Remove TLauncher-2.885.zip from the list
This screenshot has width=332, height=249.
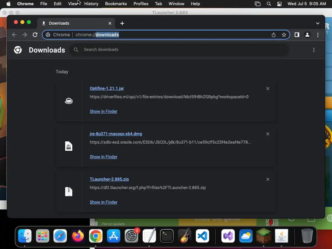267,179
